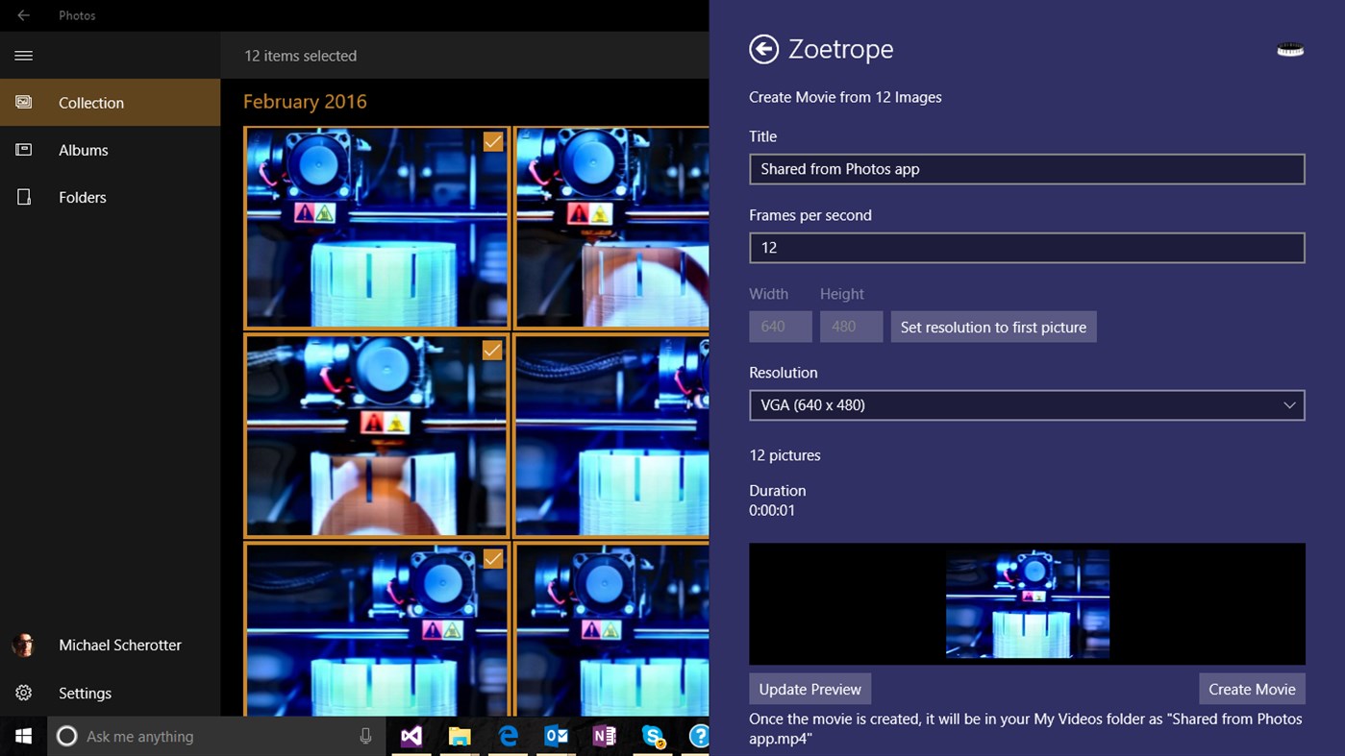The image size is (1345, 756).
Task: Click the back arrow in Zoetrope panel
Action: (762, 48)
